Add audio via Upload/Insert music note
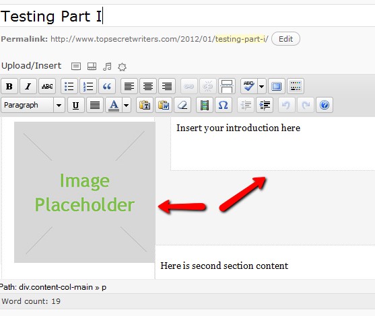This screenshot has height=316, width=375. pos(107,66)
